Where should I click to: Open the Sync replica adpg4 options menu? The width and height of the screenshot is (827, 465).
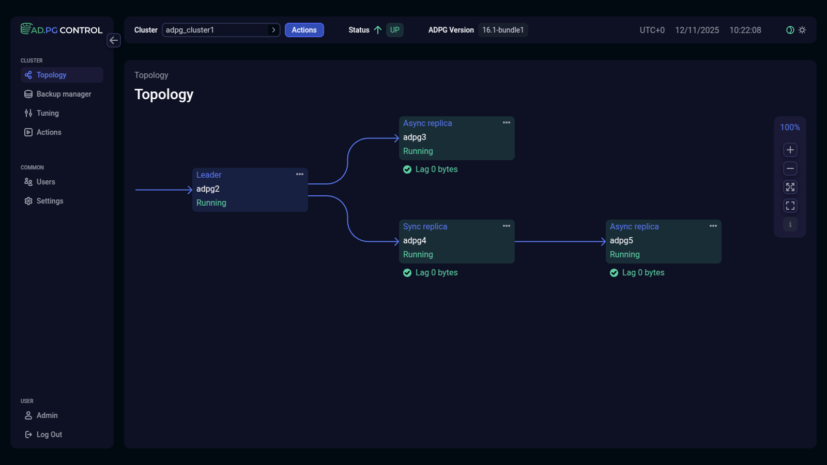tap(507, 226)
